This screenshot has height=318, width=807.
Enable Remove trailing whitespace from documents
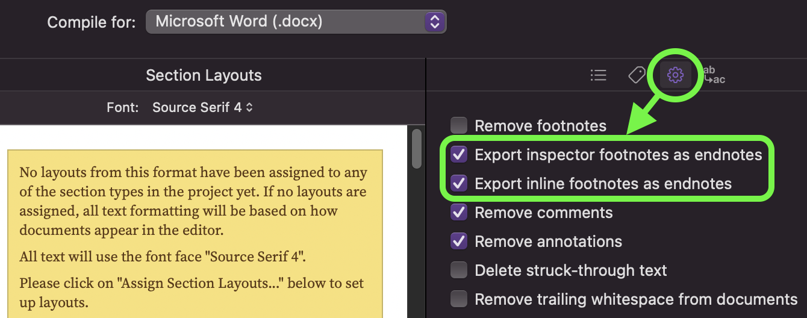[x=459, y=299]
